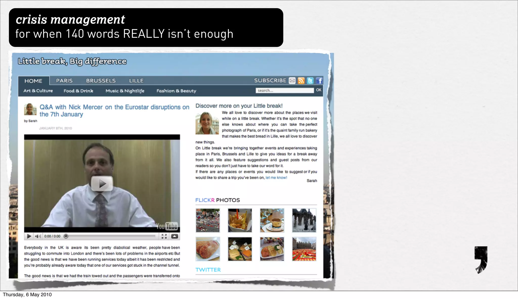Screen dimensions: 518x299
Task: Click the Twitter bird icon
Action: tap(310, 81)
